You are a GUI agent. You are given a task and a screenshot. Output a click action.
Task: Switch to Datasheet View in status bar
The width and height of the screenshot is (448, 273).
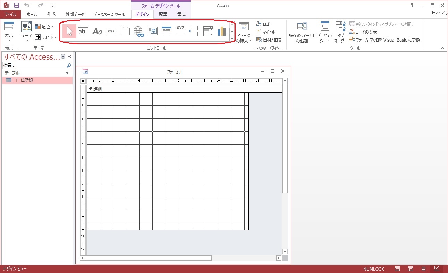(x=411, y=269)
